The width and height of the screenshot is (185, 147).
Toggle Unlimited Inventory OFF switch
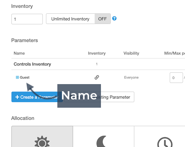[x=103, y=19]
